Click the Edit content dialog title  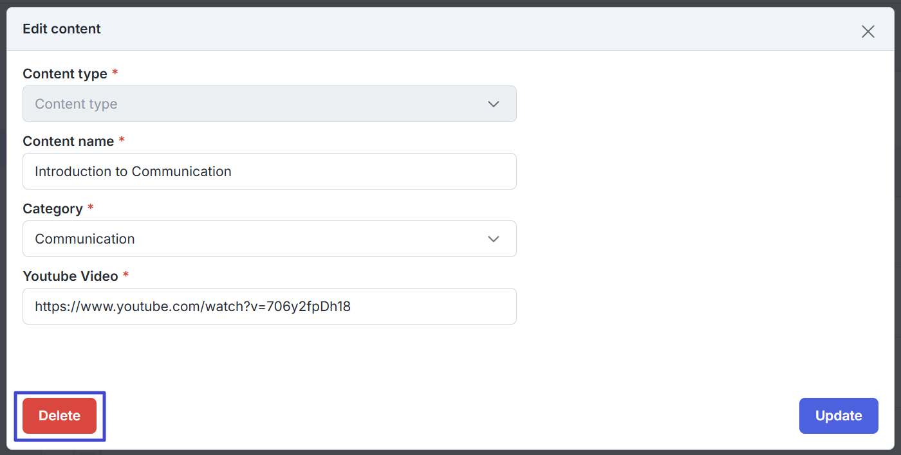pos(62,29)
